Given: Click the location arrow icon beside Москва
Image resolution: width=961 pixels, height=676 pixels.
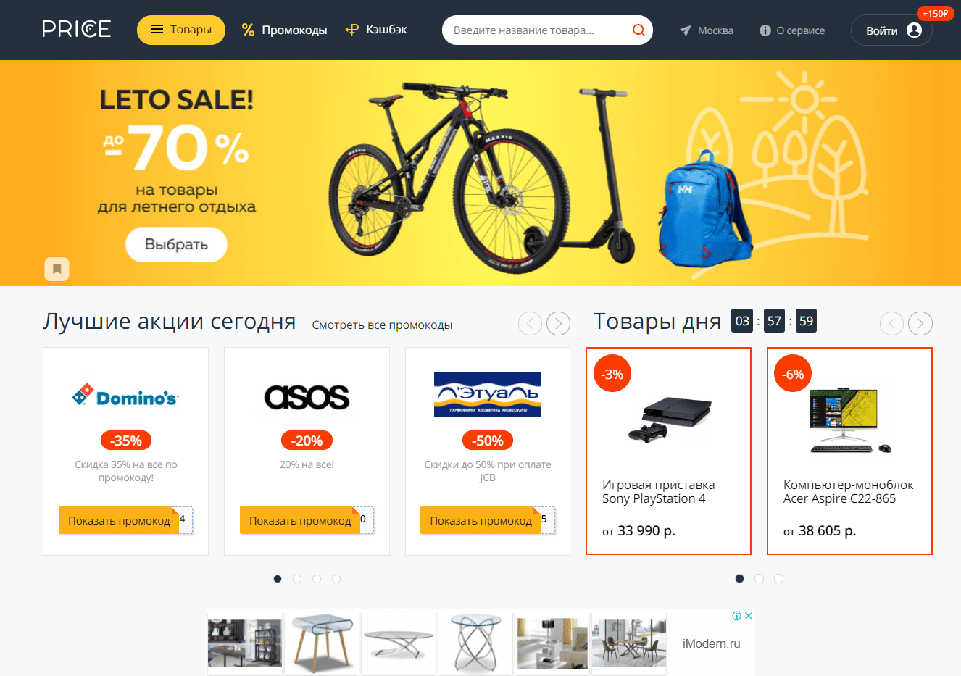Looking at the screenshot, I should click(x=686, y=30).
